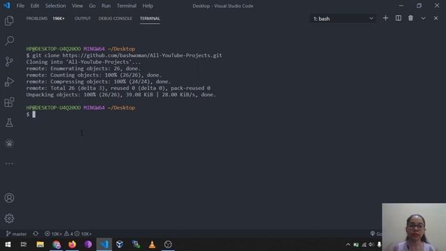Click the VS Code logo icon
Viewport: 446px width, 251px height.
coord(7,6)
